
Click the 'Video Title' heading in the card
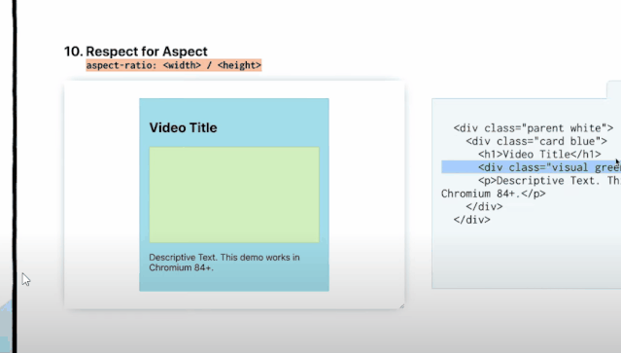pos(183,128)
